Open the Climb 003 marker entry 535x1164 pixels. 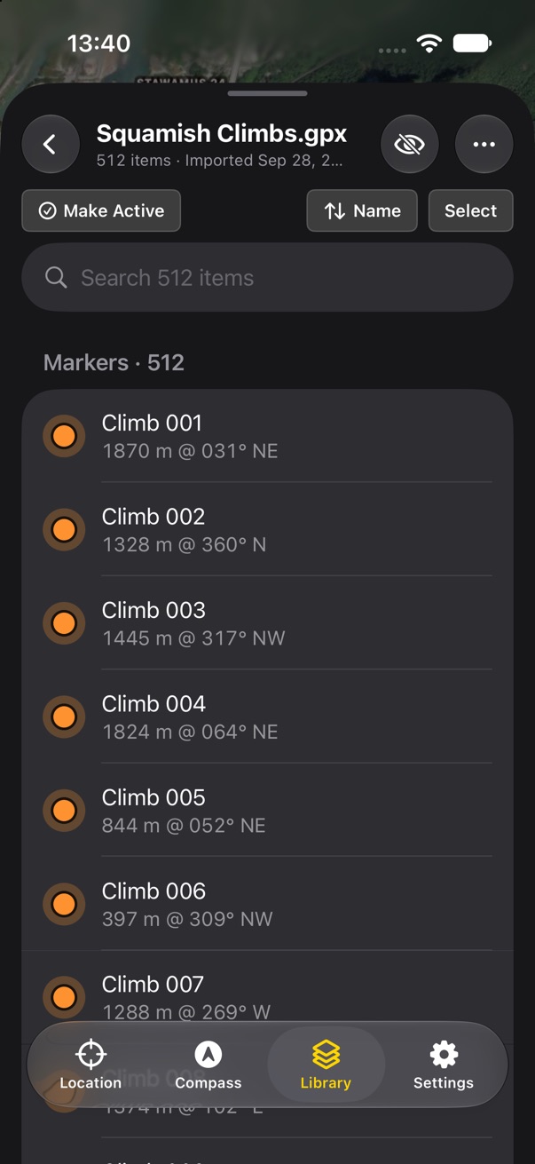pyautogui.click(x=267, y=623)
